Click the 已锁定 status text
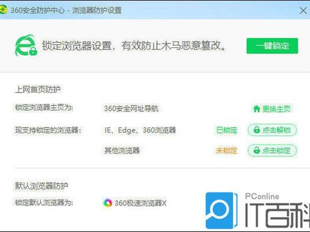Viewport: 310px width, 232px height. [227, 130]
